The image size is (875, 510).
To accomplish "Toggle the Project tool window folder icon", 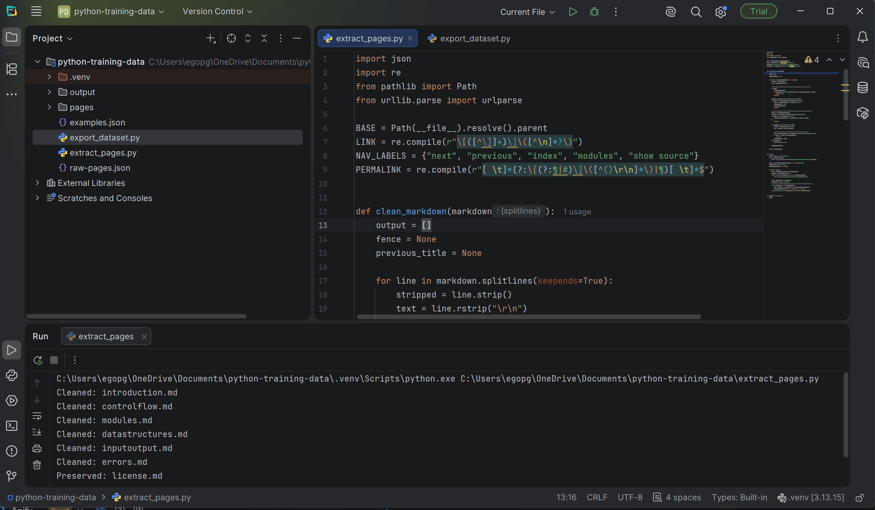I will (12, 37).
